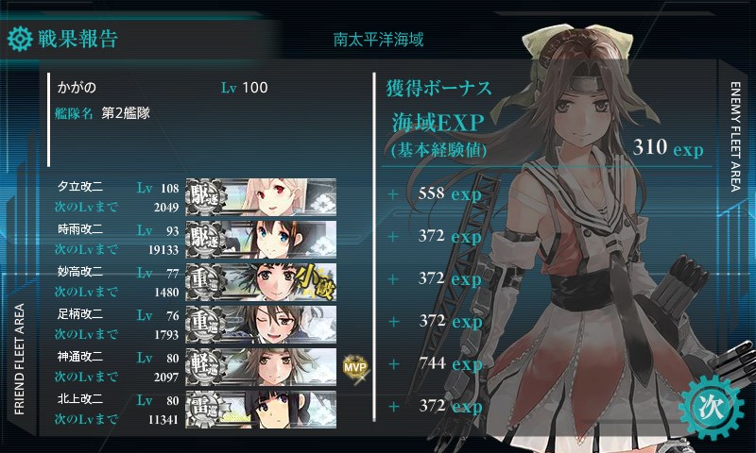Click the 重巡 class icon for 足柄改二

coord(204,324)
